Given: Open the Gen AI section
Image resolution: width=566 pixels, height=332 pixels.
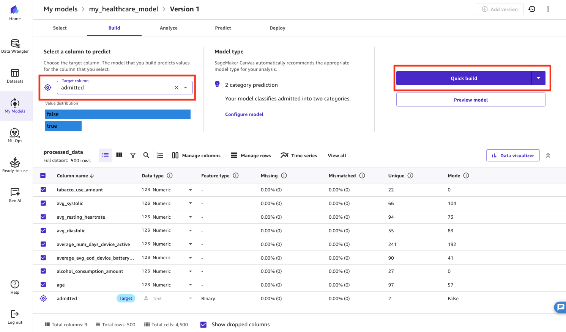Looking at the screenshot, I should coord(15,194).
